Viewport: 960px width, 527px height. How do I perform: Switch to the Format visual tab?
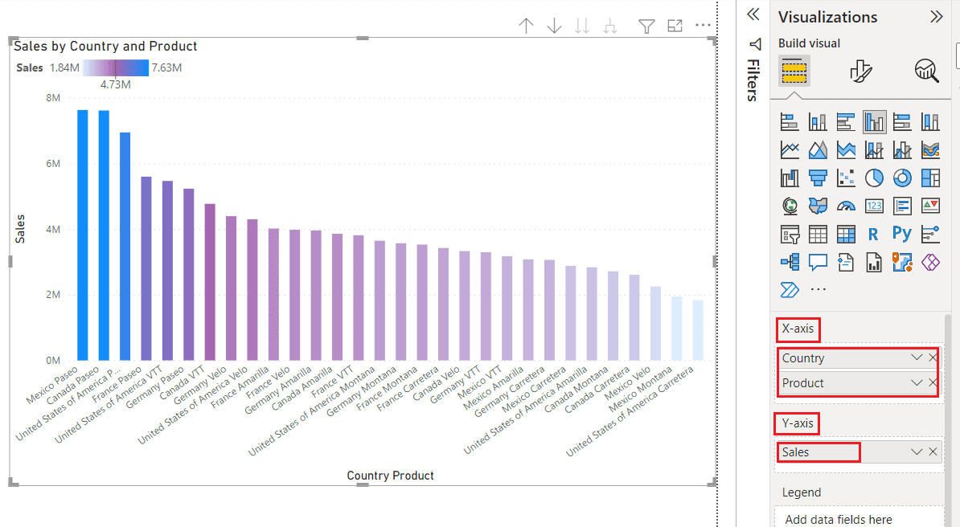click(x=860, y=71)
